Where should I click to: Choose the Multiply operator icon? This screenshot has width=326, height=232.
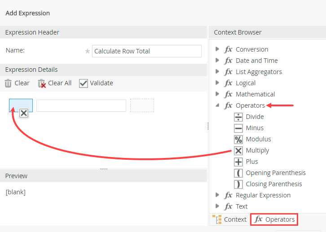tap(238, 150)
